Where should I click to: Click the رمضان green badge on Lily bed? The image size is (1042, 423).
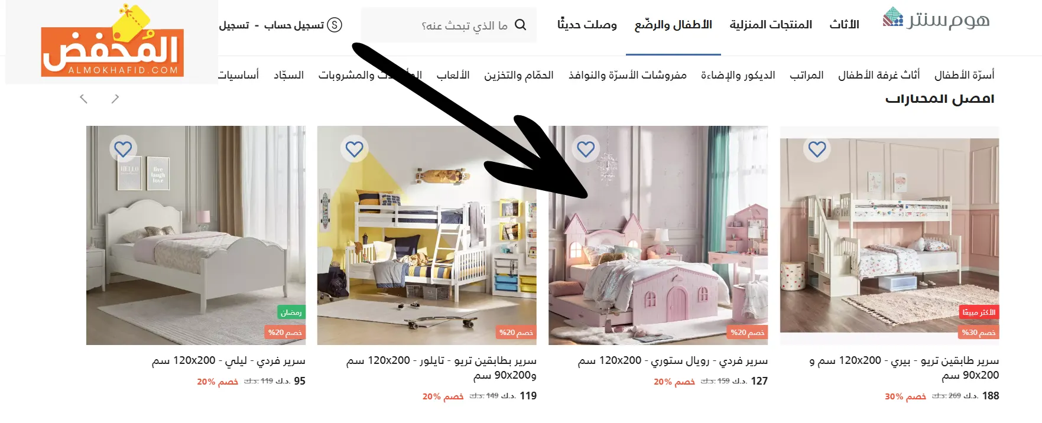point(291,312)
